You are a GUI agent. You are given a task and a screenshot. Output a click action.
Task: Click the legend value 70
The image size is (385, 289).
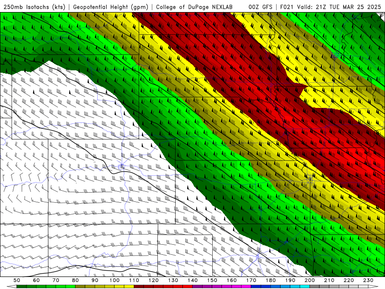point(56,280)
